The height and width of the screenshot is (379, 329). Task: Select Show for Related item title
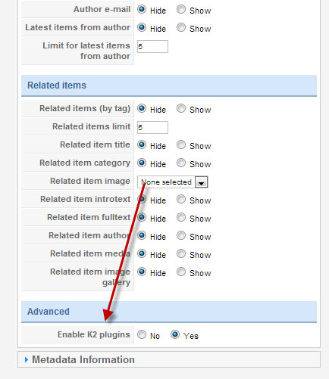tap(181, 144)
